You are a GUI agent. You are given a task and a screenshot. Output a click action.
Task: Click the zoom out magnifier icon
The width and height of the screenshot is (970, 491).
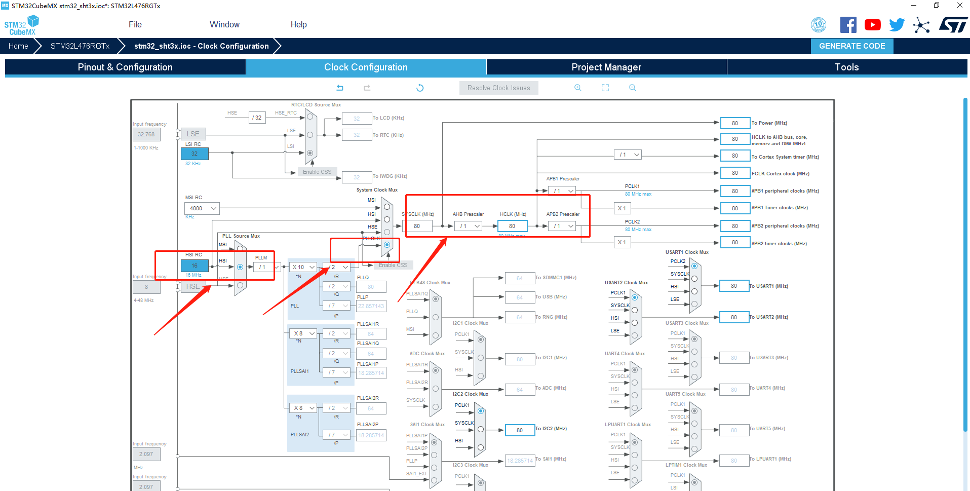tap(633, 88)
